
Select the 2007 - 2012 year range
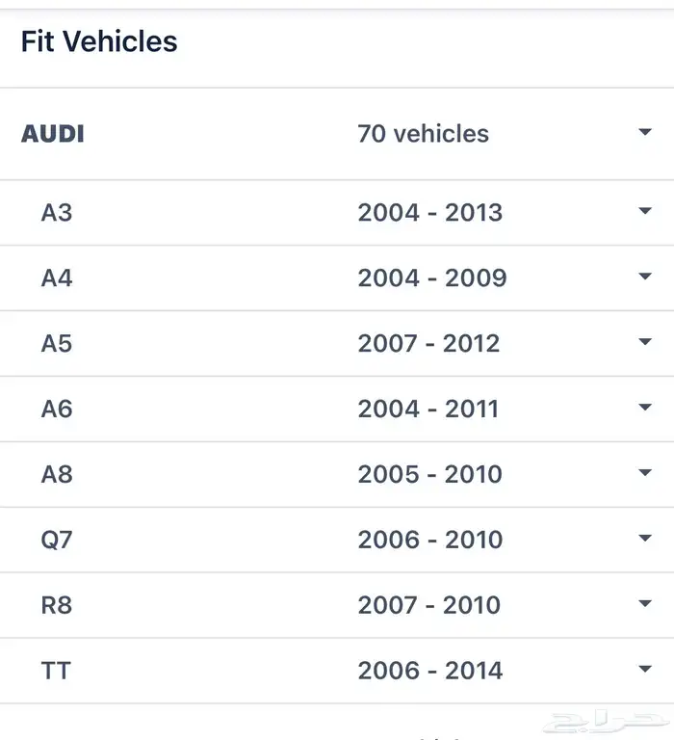click(428, 344)
